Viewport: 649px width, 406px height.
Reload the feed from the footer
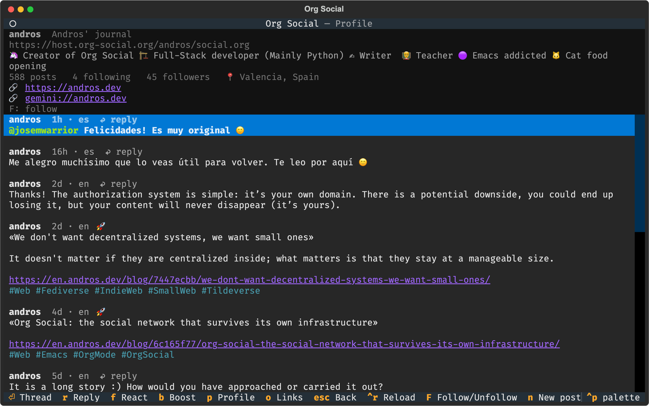(391, 397)
